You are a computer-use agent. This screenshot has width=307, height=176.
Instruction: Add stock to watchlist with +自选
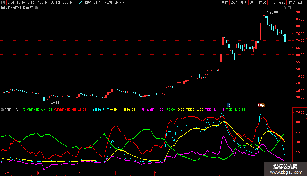291,3
